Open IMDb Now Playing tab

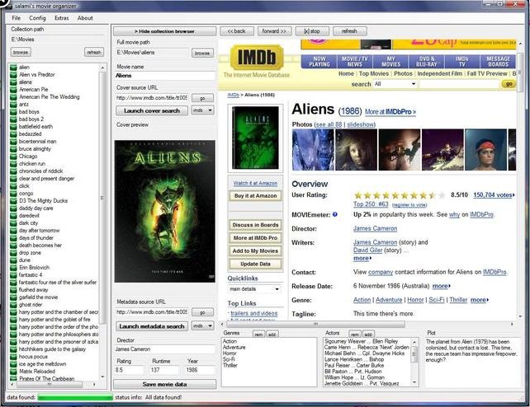point(319,62)
